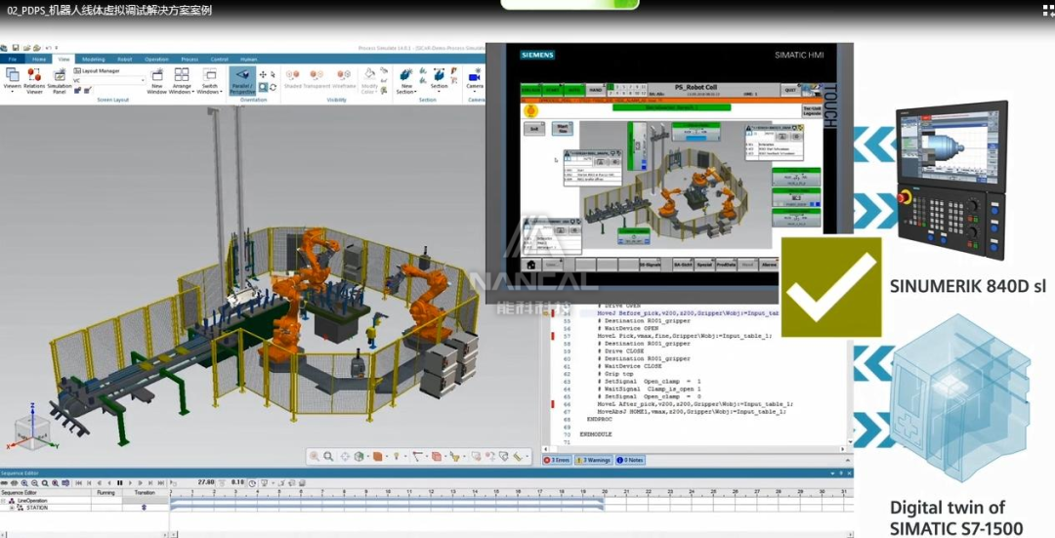Click the Undo arrow in the quick access bar

coord(48,47)
